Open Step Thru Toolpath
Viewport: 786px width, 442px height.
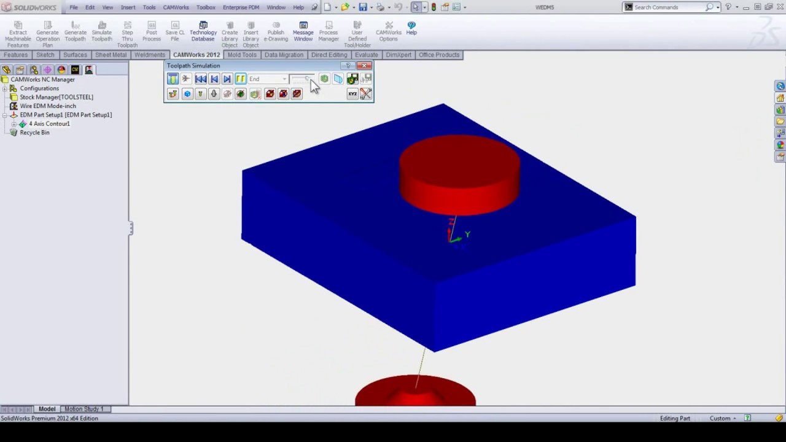pos(127,34)
